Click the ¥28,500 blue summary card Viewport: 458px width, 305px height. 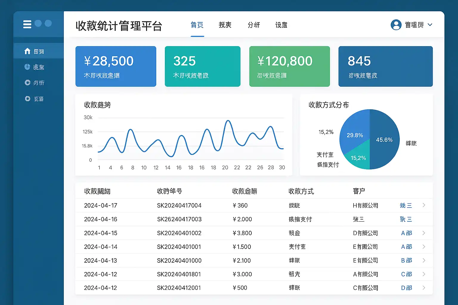tap(116, 66)
